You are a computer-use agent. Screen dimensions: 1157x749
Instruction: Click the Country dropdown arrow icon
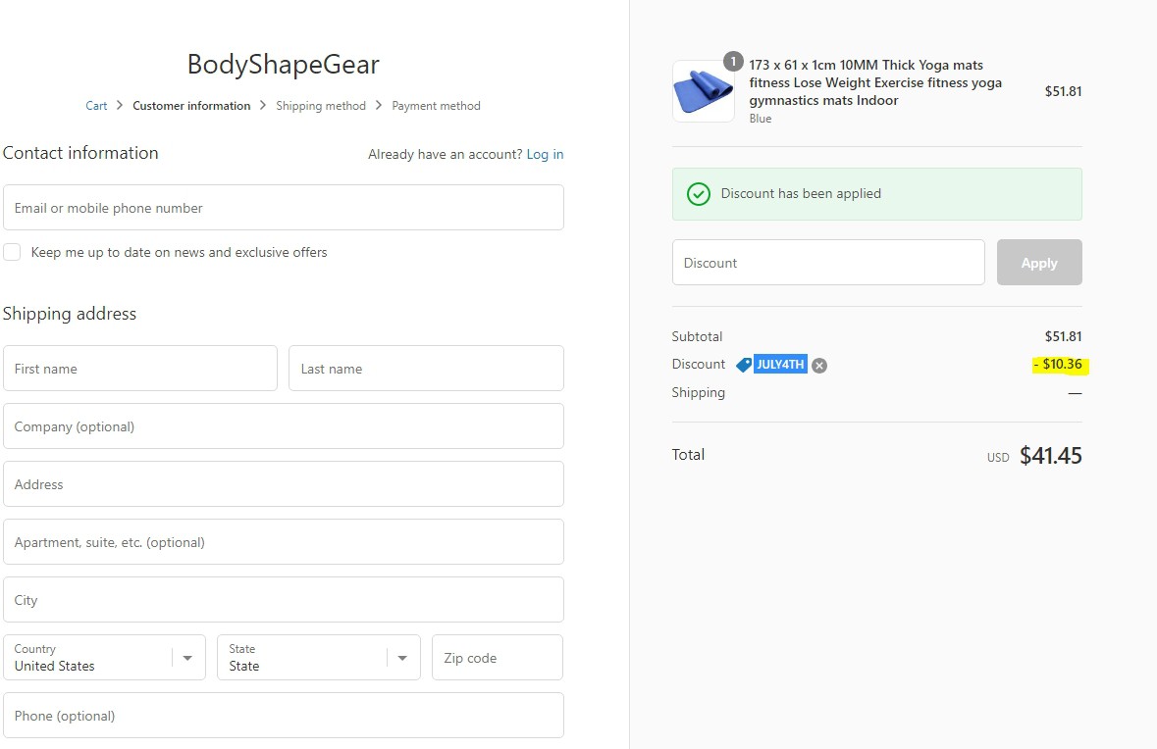187,657
